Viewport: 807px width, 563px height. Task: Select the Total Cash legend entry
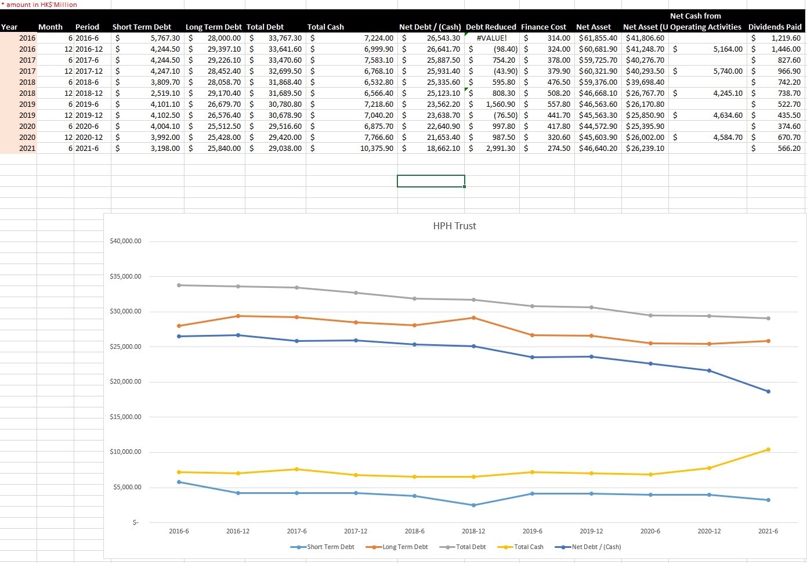[x=521, y=547]
